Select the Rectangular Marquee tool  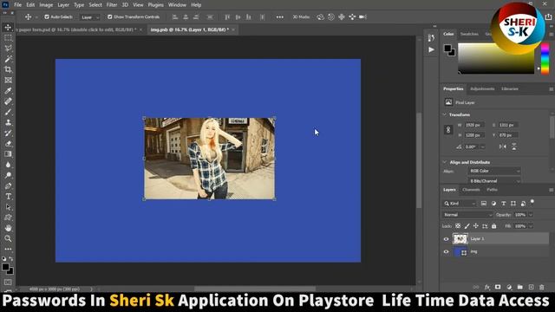coord(8,38)
